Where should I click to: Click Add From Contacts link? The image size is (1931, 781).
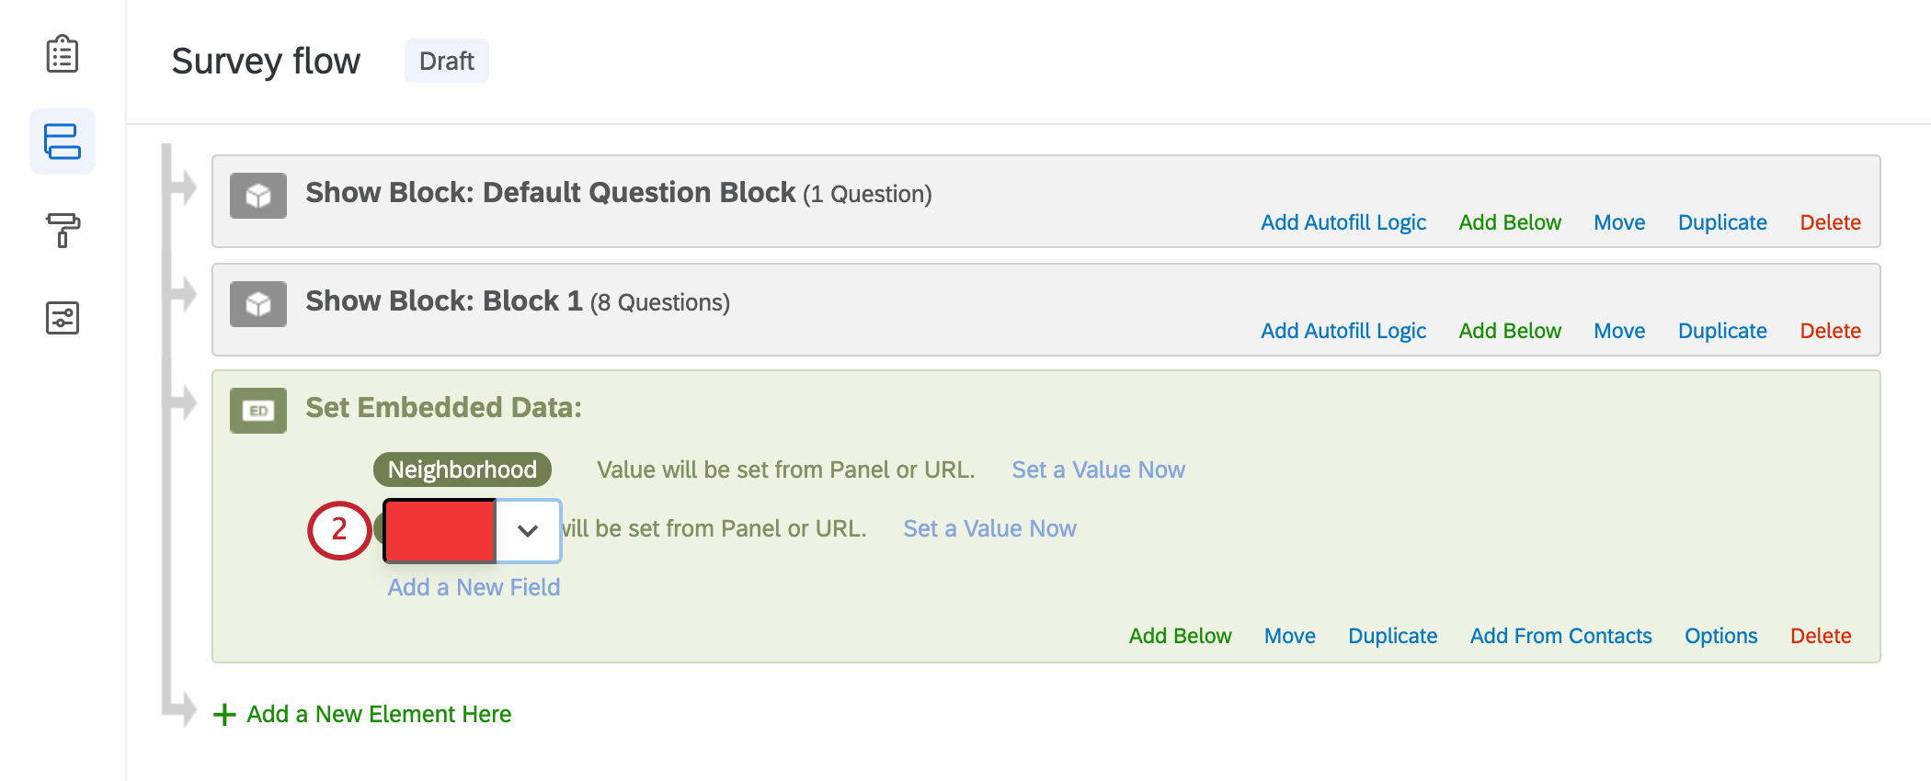[x=1560, y=636]
